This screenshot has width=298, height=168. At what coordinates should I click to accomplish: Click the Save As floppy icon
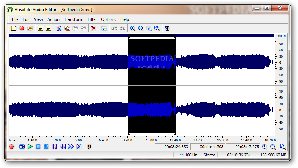pyautogui.click(x=49, y=28)
